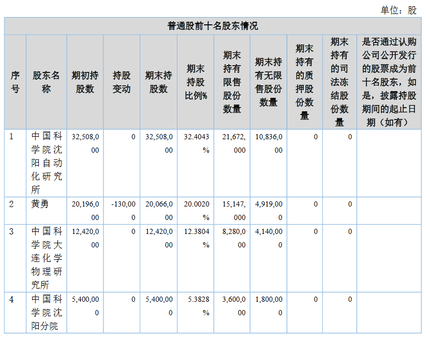The width and height of the screenshot is (430, 338).
Task: Select the percentage 32.4043%
Action: [196, 143]
